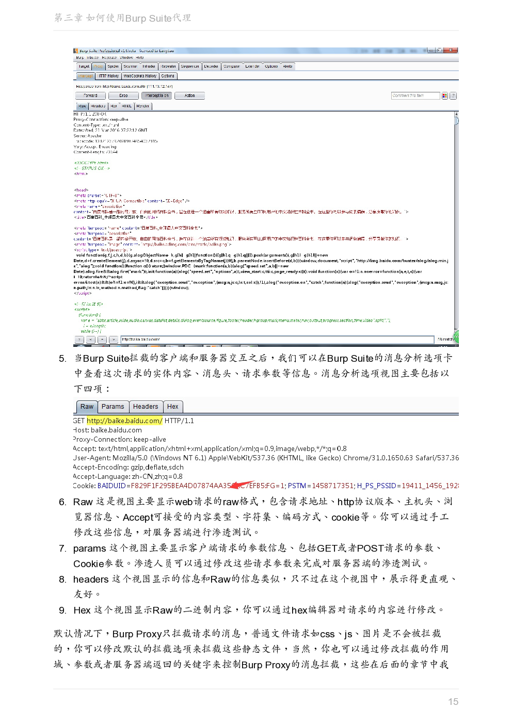Switch to the Sequencer main tab
This screenshot has width=512, height=724.
pyautogui.click(x=190, y=67)
